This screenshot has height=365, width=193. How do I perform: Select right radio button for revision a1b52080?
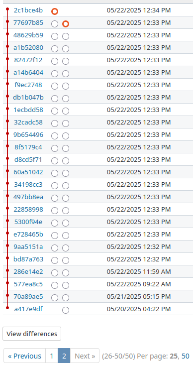[66, 49]
